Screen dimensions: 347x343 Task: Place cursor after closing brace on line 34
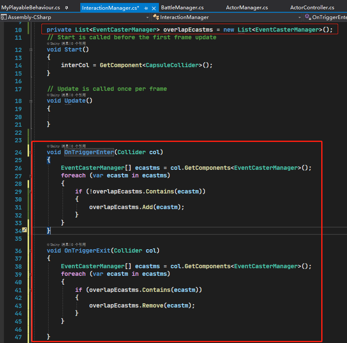pyautogui.click(x=51, y=231)
